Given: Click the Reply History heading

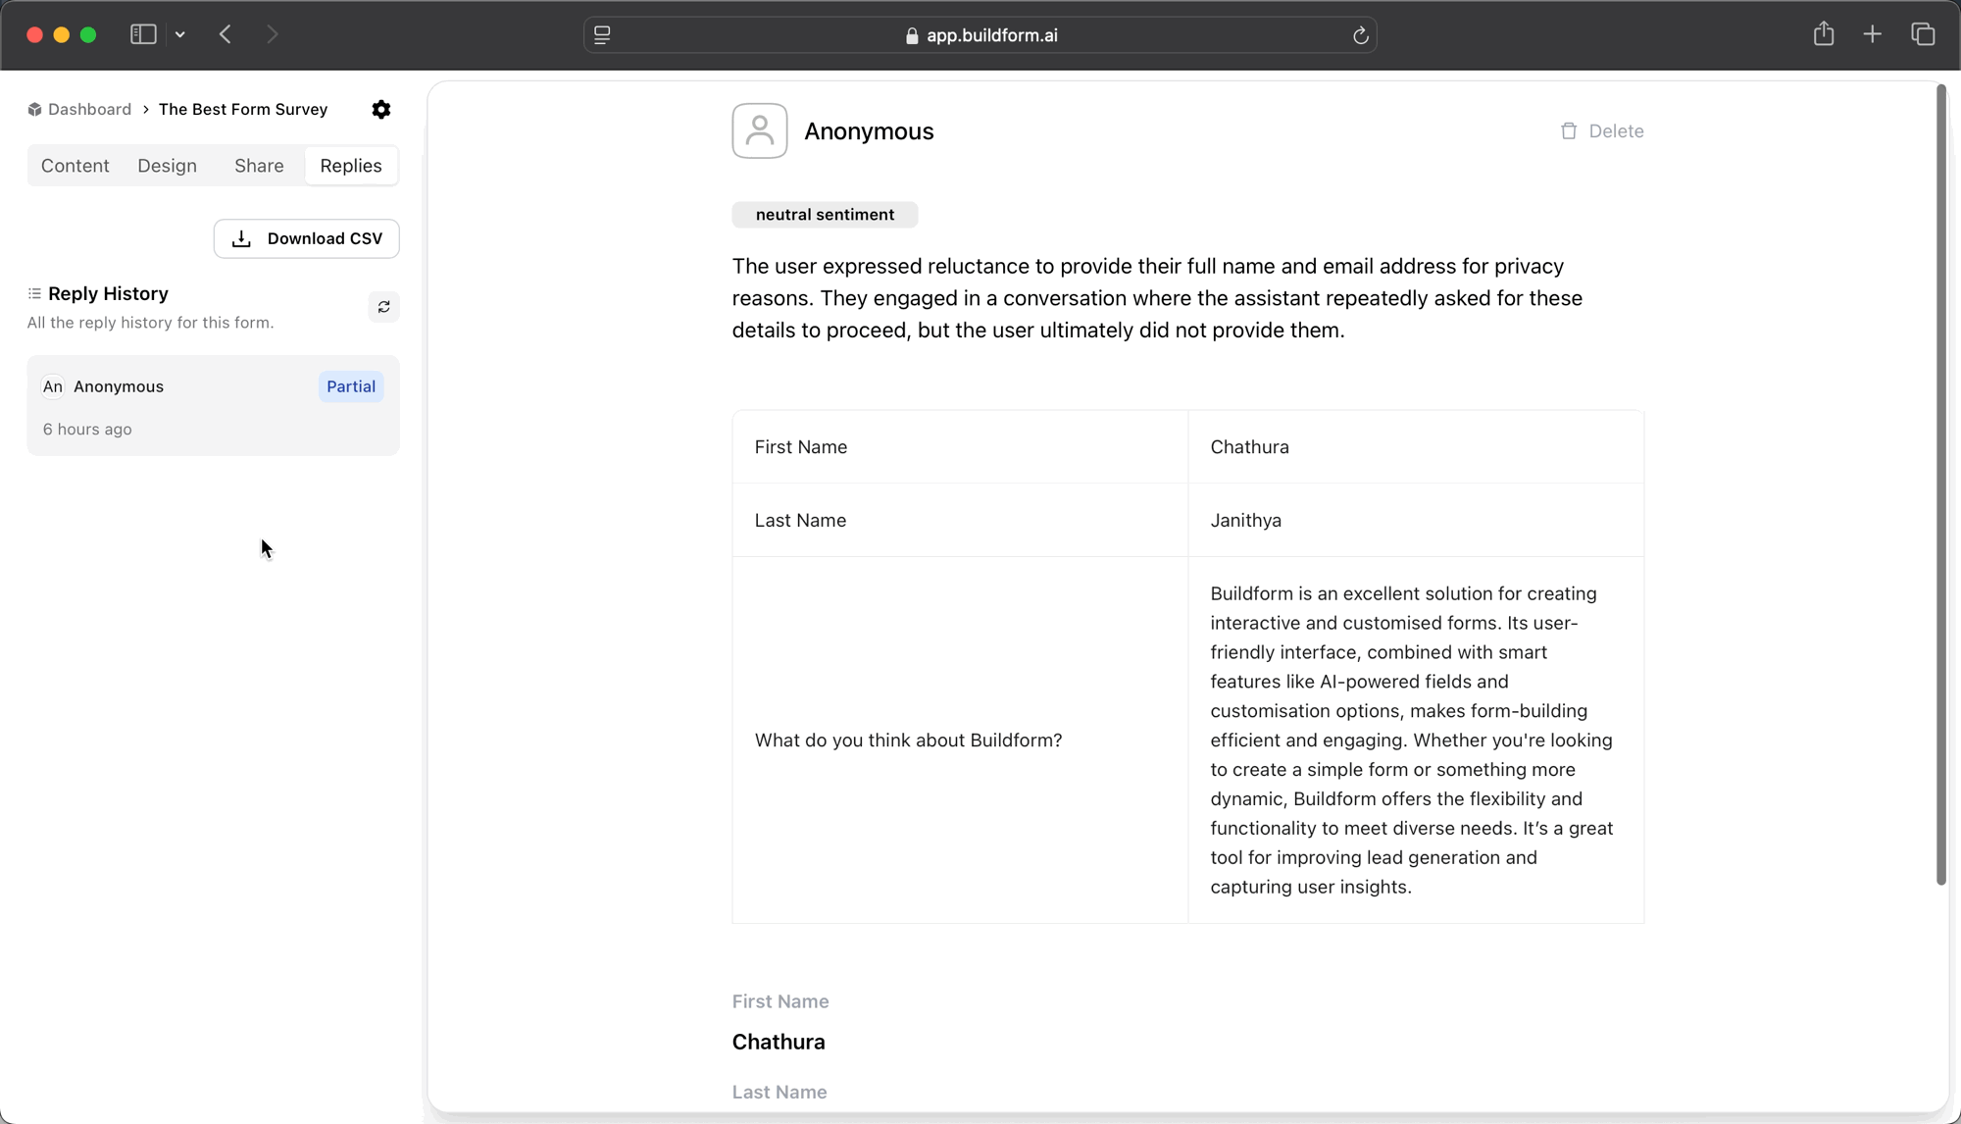Looking at the screenshot, I should 108,293.
